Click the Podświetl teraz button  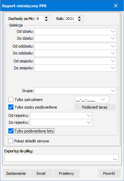pos(95,107)
